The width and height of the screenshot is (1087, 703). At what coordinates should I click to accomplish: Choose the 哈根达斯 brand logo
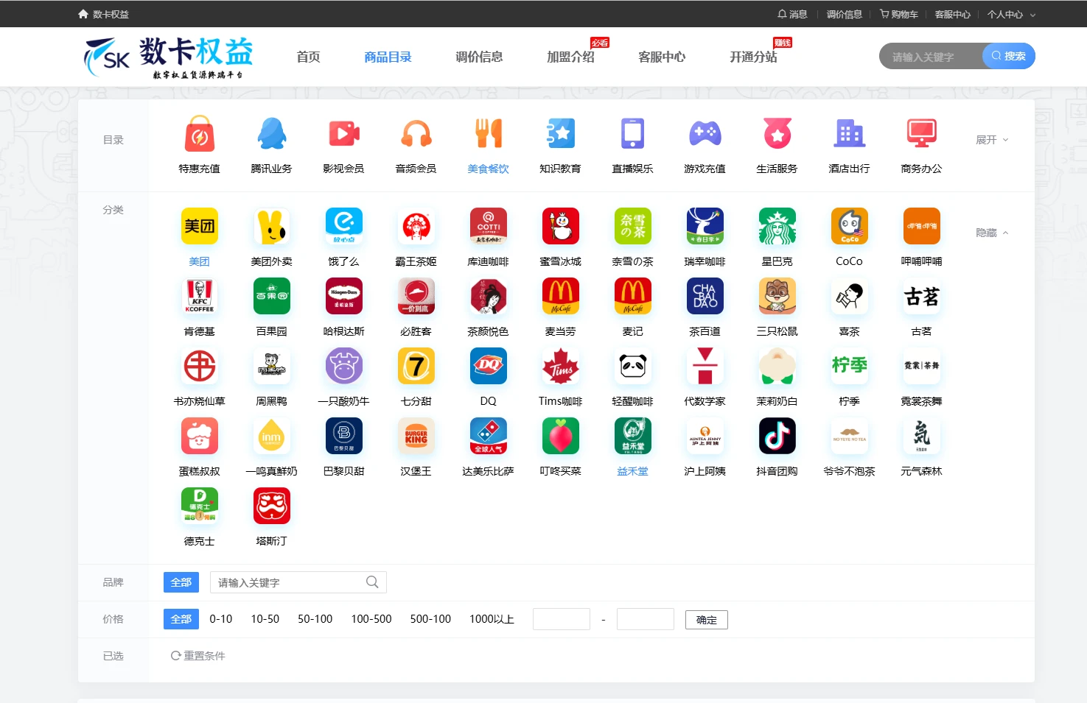point(344,296)
